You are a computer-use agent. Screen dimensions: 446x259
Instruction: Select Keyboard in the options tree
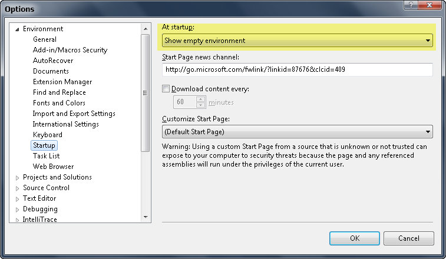click(x=47, y=135)
